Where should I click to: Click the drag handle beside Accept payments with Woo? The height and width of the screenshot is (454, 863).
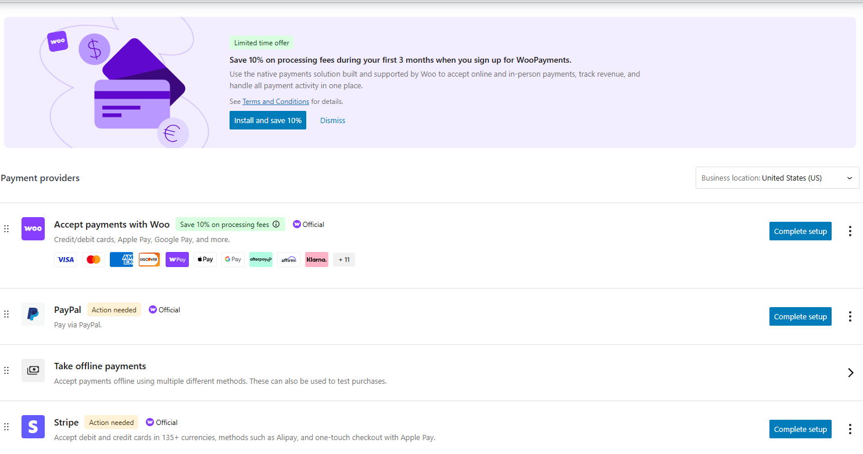6,229
